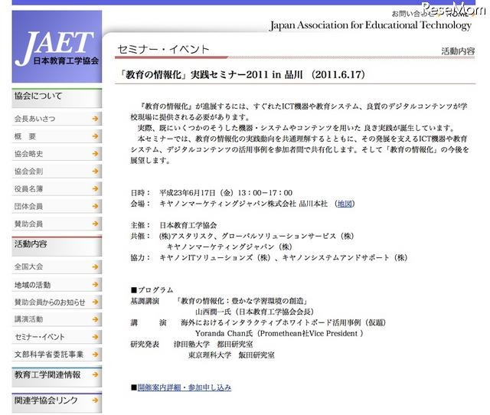This screenshot has width=490, height=415.
Task: Click arrow icon beside 文部科学省委託事業
Action: click(x=94, y=355)
